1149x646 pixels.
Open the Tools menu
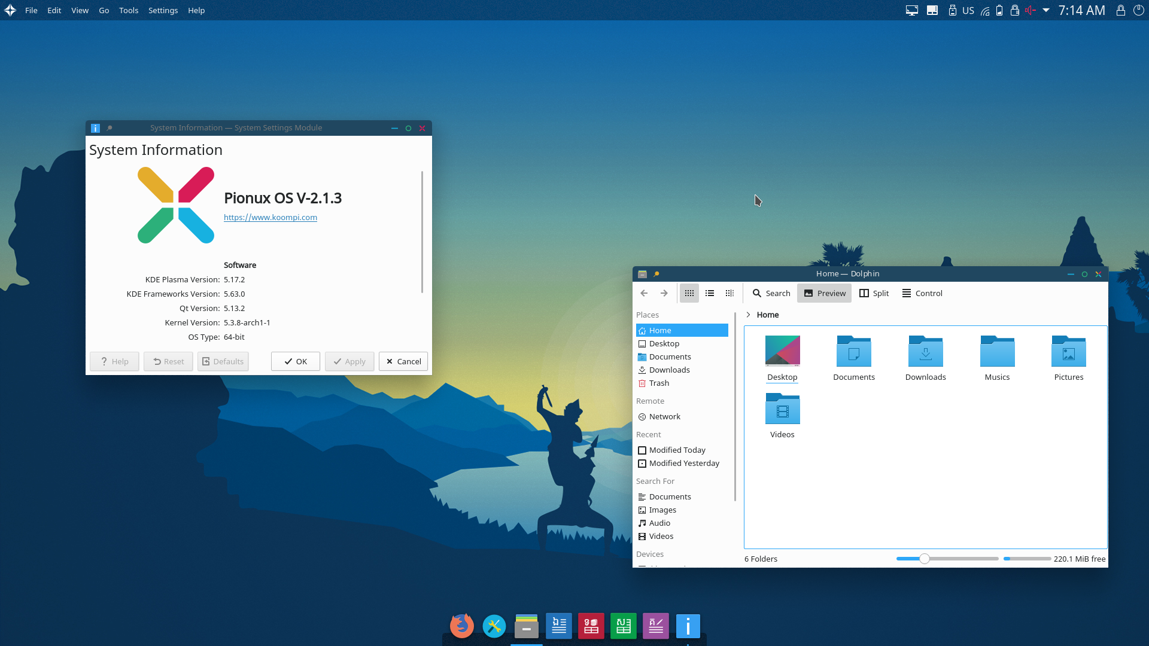tap(128, 10)
